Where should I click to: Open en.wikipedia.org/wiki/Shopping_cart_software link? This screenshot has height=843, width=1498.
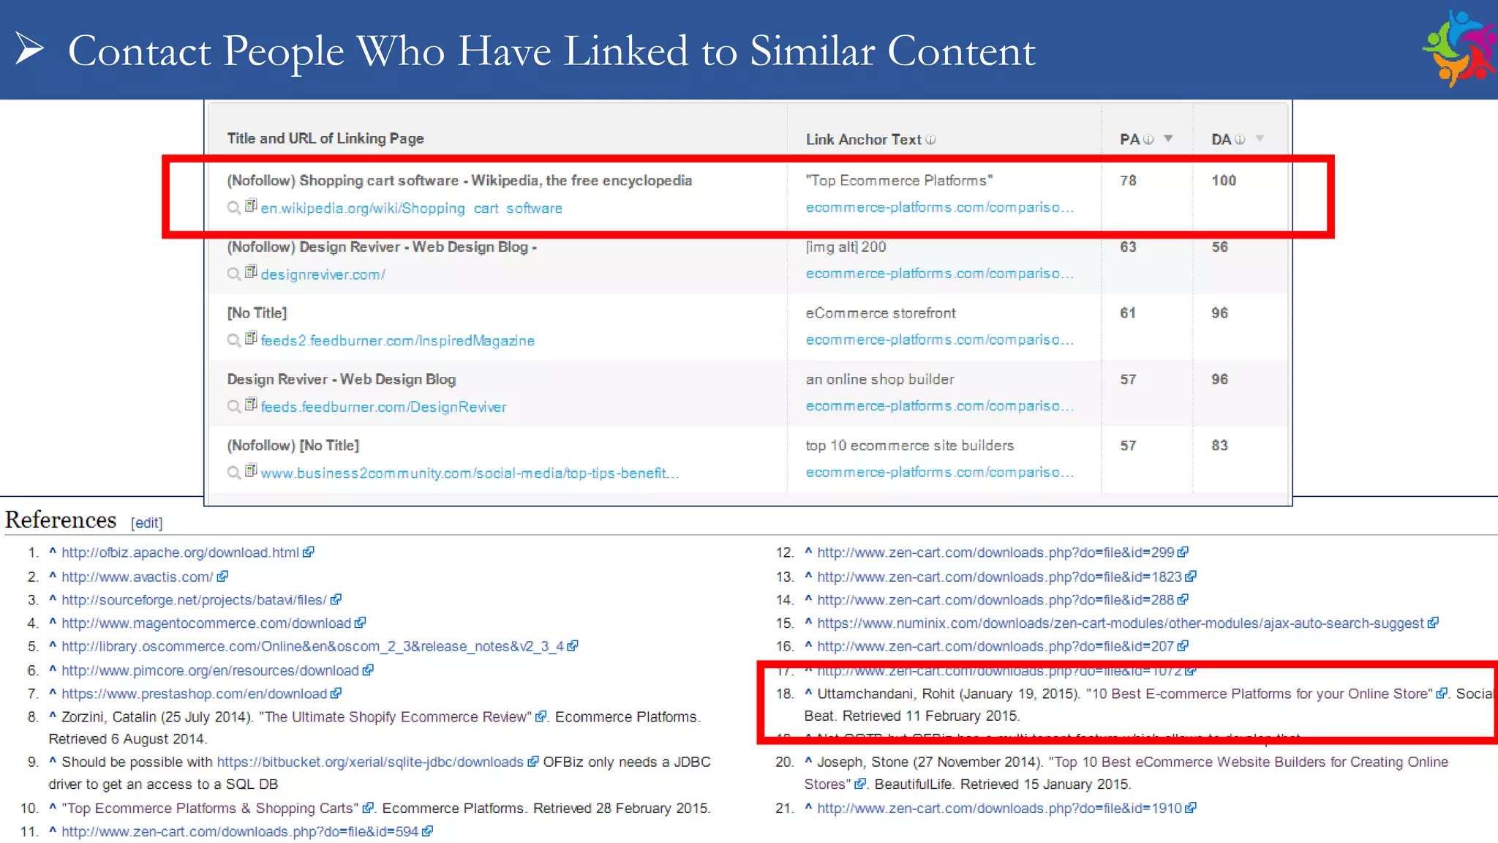tap(412, 209)
